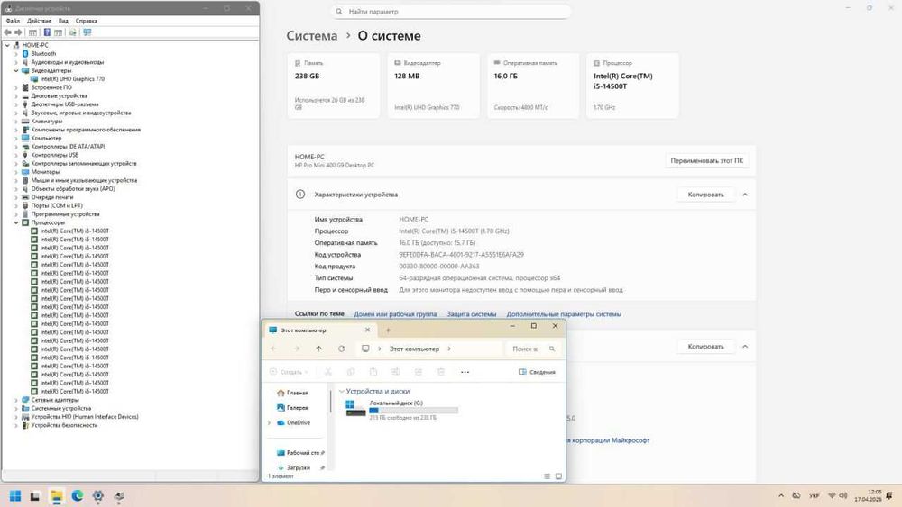Click Найти параметр search field
The width and height of the screenshot is (902, 507).
[x=451, y=12]
